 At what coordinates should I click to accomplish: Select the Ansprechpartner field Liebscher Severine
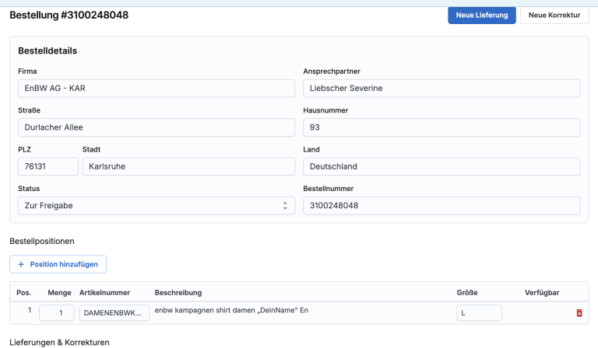(x=441, y=88)
